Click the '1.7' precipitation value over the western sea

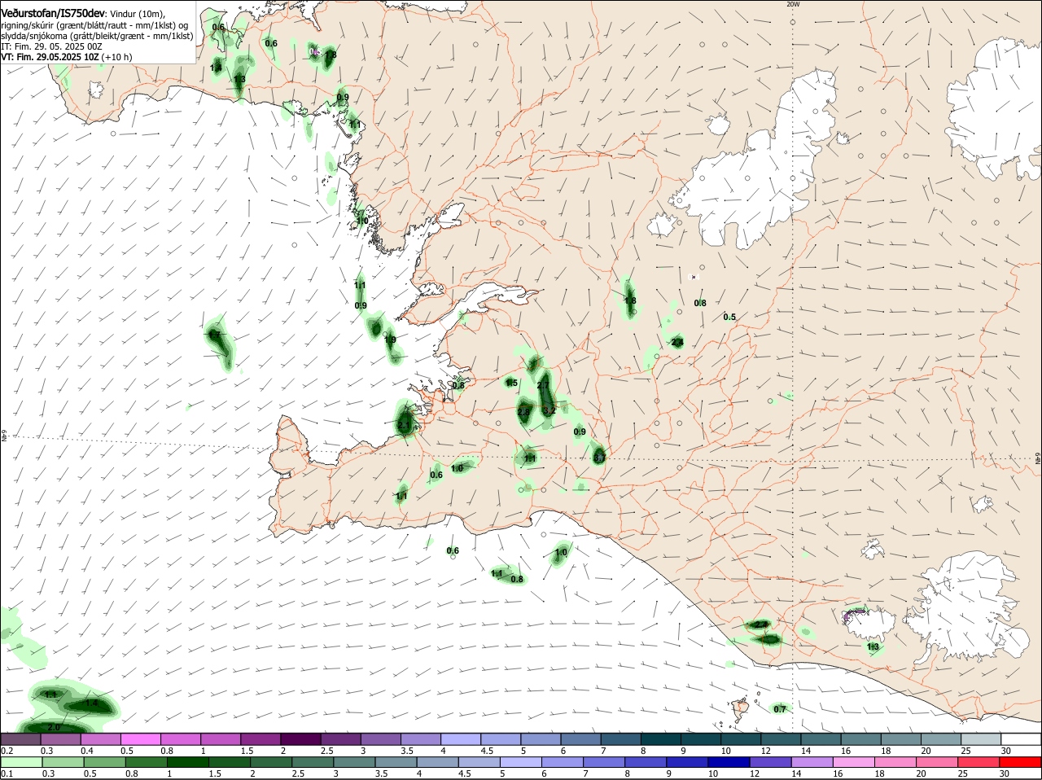(214, 335)
